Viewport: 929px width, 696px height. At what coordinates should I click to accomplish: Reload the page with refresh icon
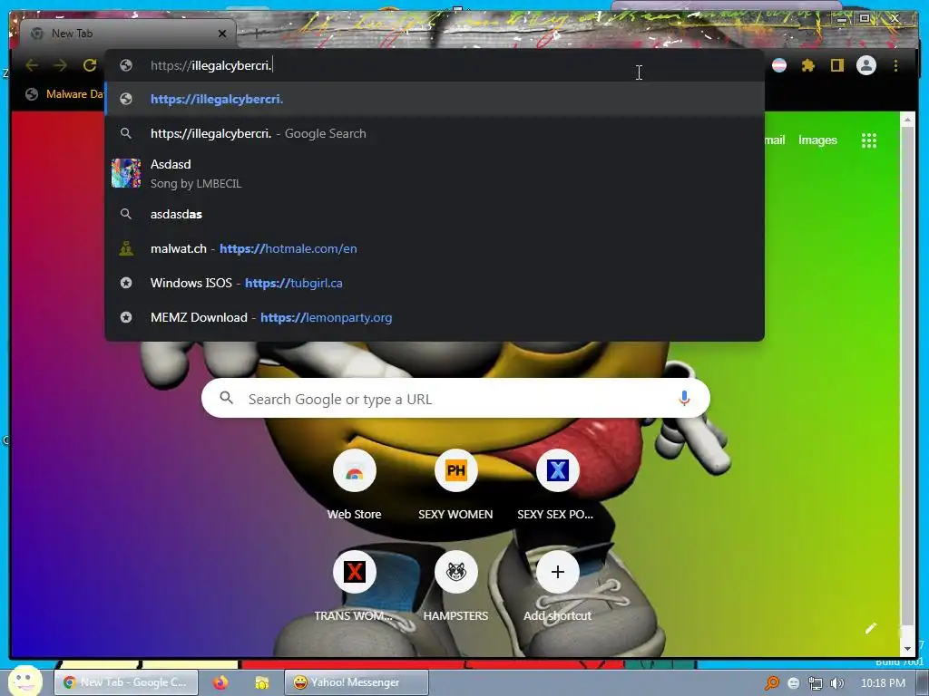90,65
